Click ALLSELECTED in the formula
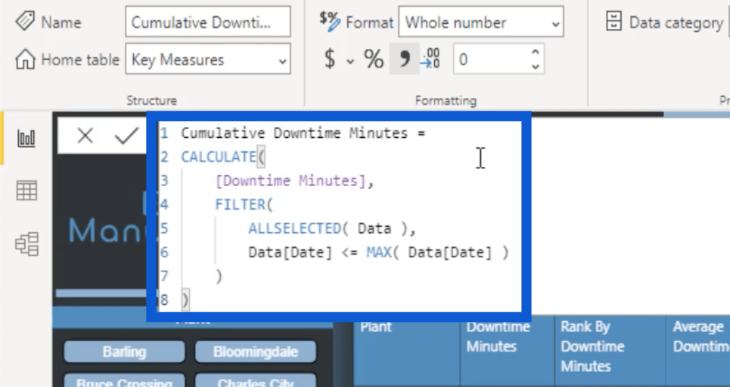 coord(294,228)
